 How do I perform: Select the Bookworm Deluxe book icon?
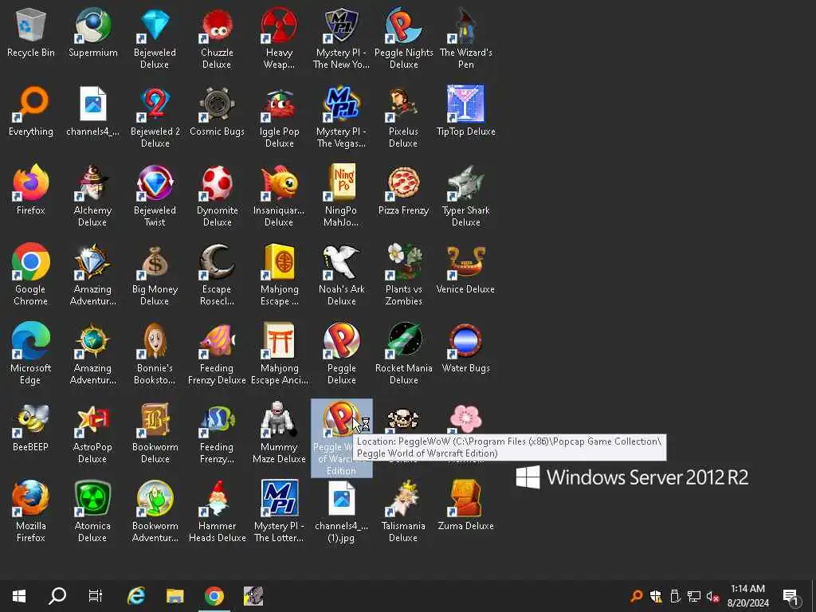click(x=155, y=419)
